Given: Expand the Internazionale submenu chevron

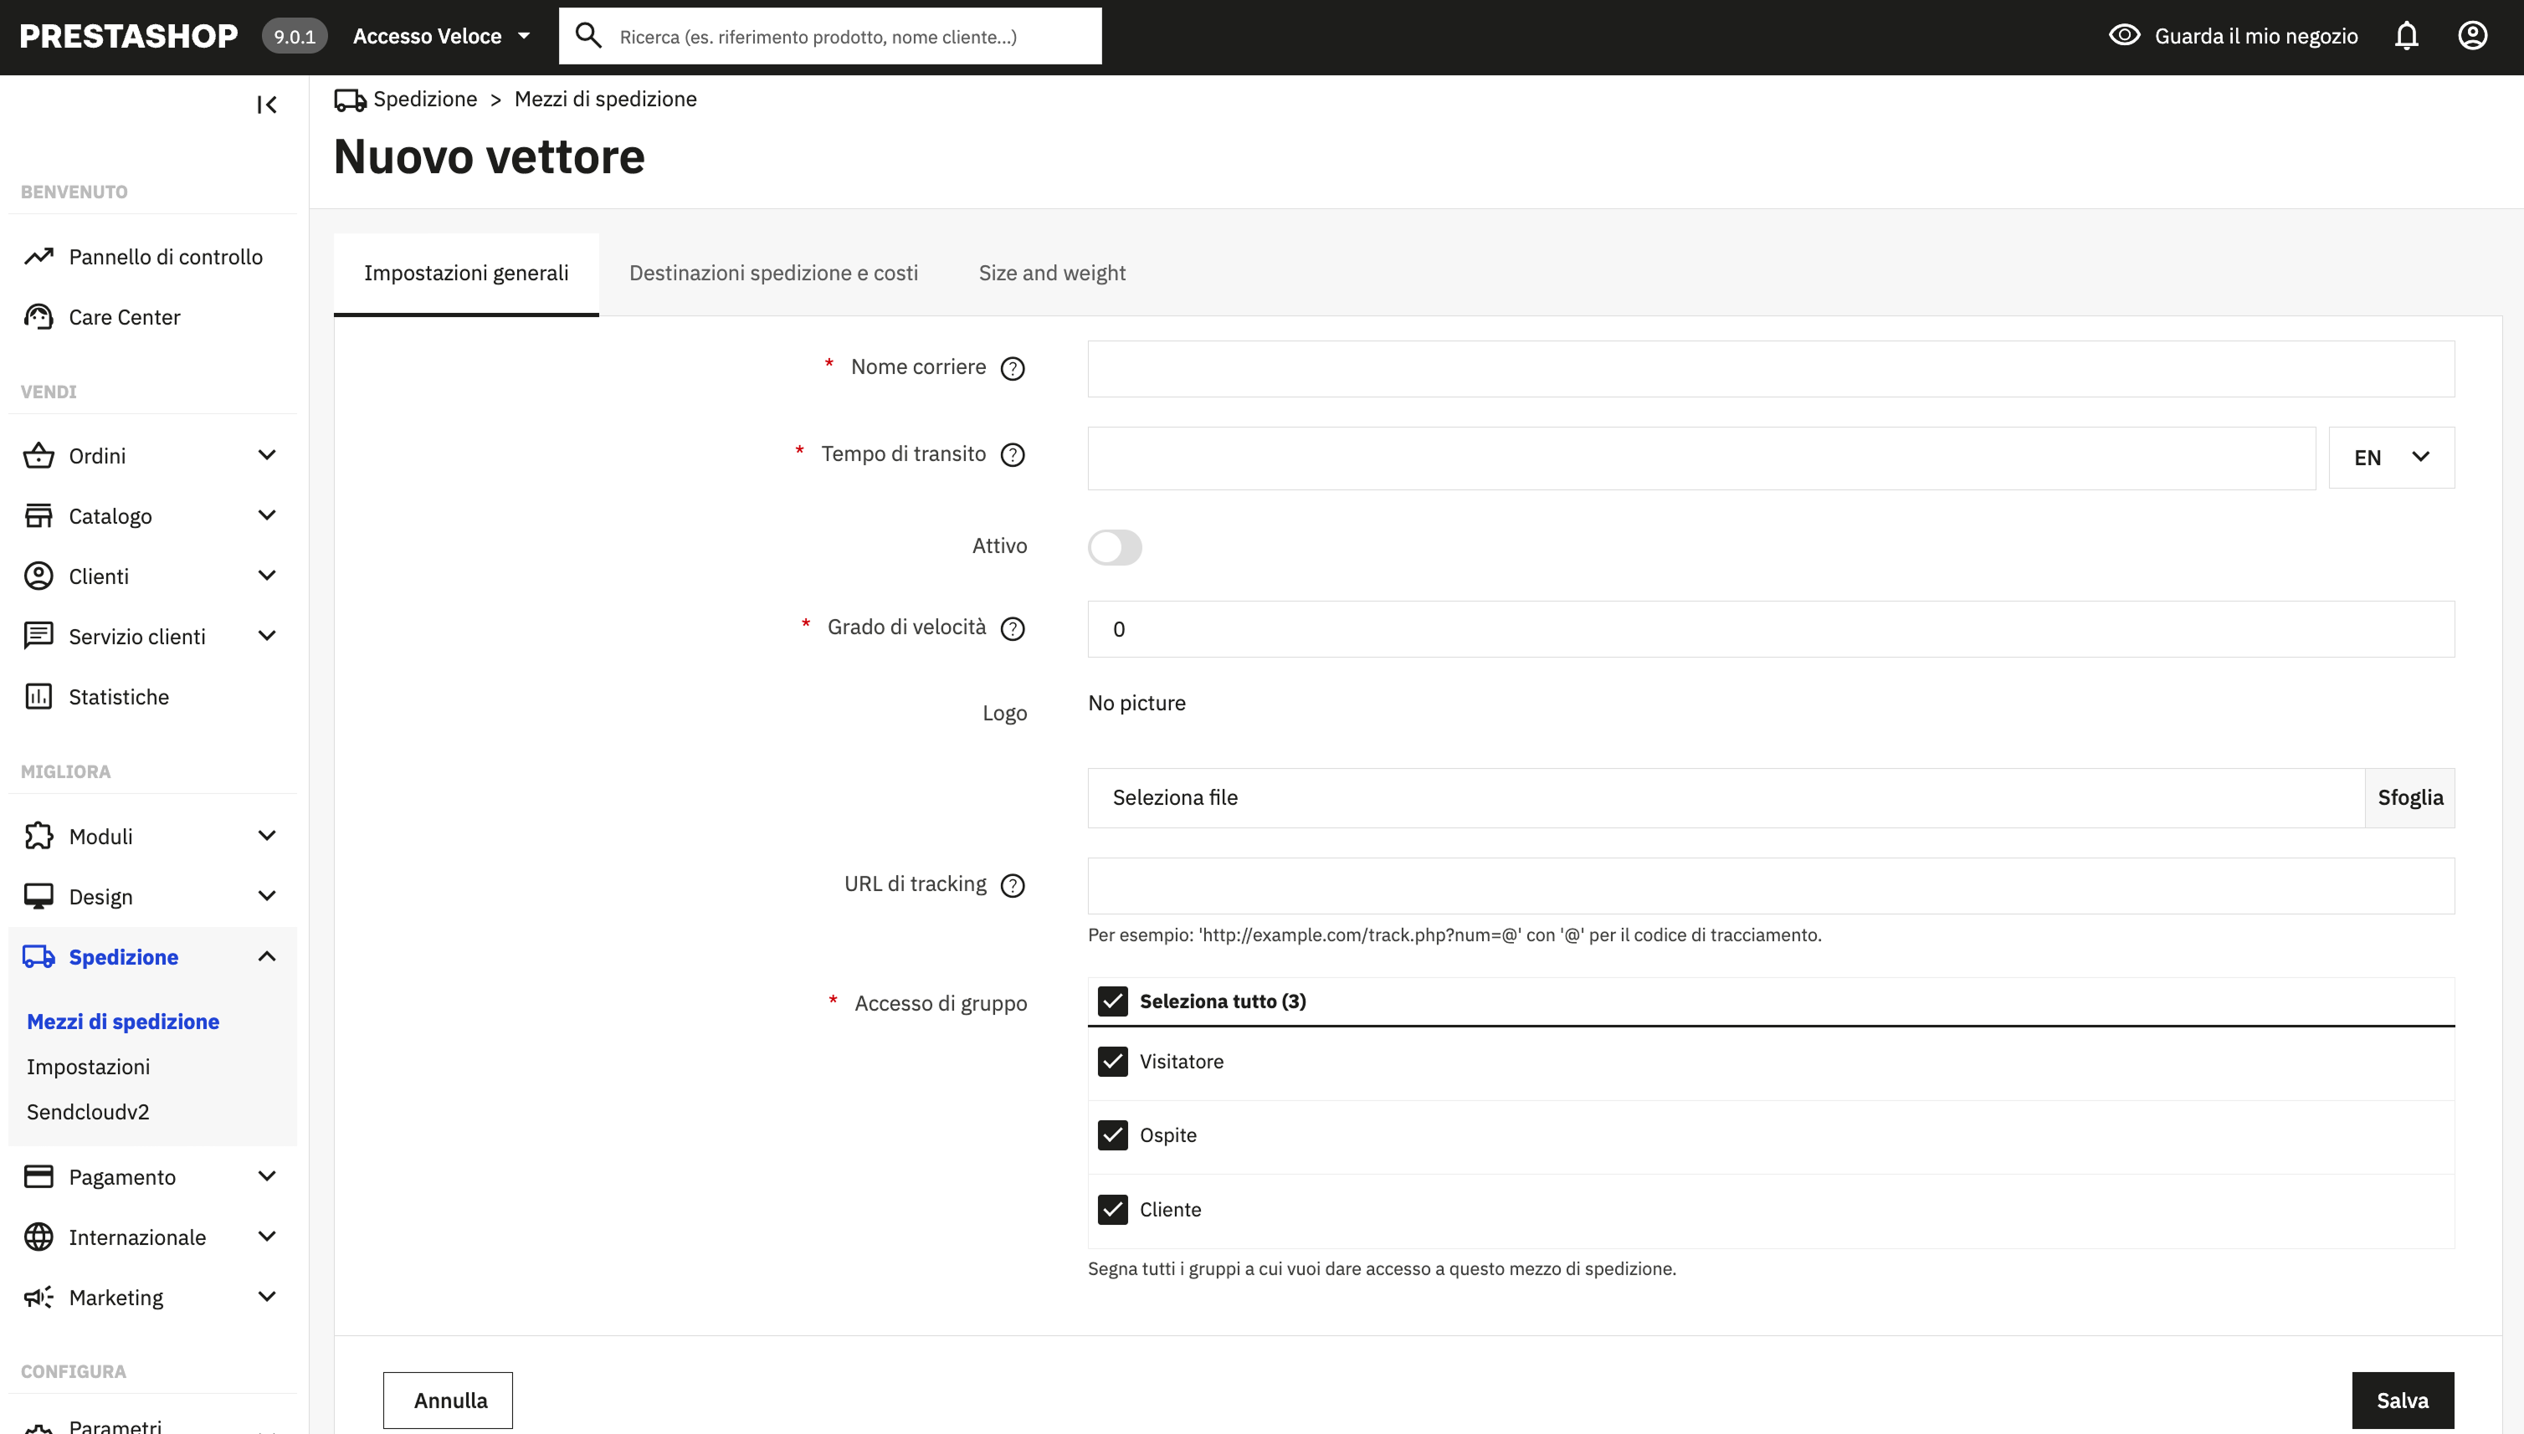Looking at the screenshot, I should click(x=266, y=1236).
